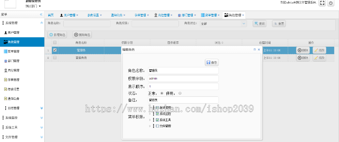Screen dimensions: 339x142
Task: Collapse the 系统管理 sidebar group
Action: tap(42, 23)
